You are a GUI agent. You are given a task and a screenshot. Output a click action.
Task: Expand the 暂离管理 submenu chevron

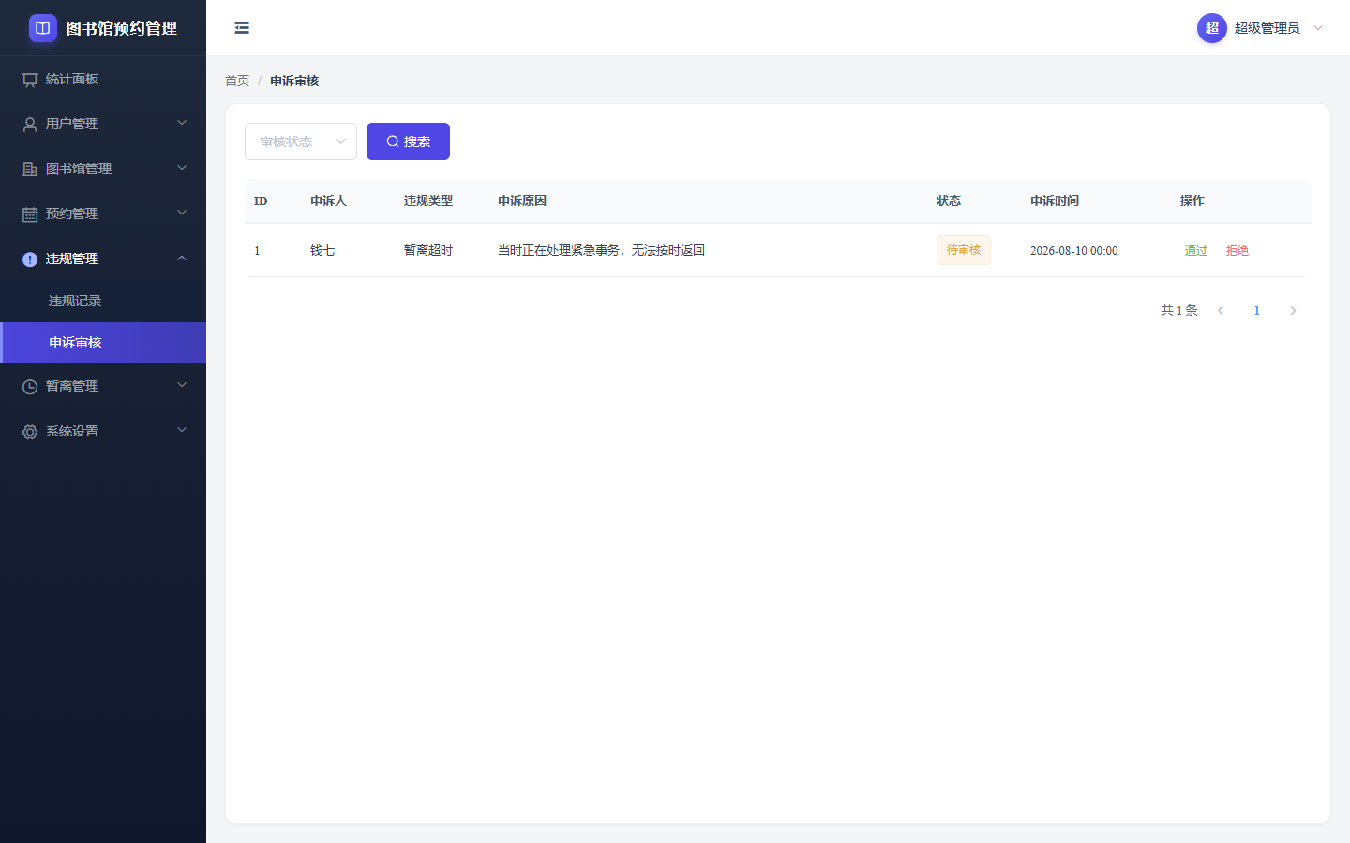coord(182,385)
